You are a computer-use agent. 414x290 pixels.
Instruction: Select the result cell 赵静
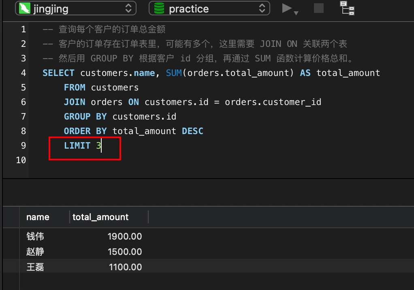click(x=35, y=252)
